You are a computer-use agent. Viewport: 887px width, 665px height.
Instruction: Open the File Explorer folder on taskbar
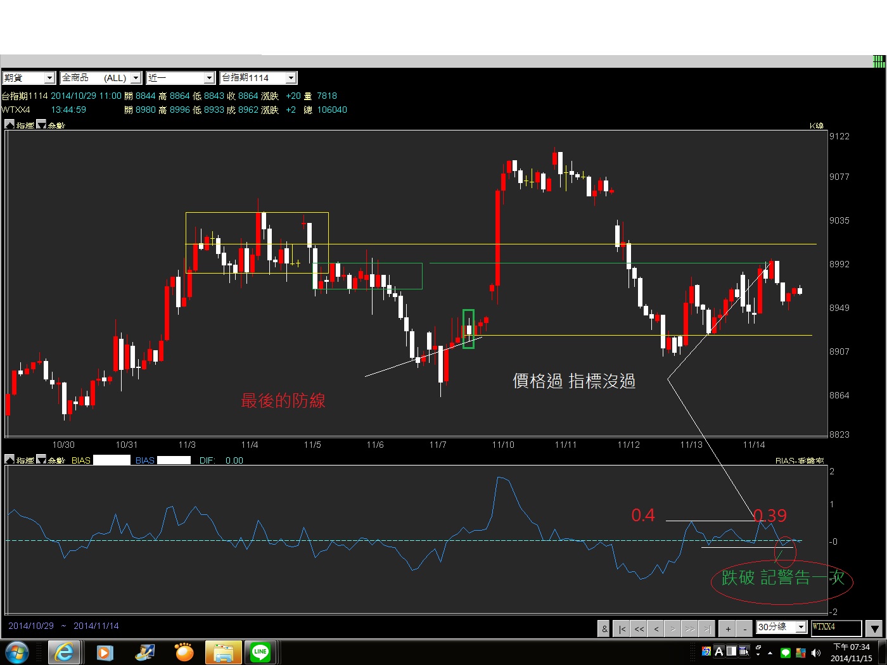pyautogui.click(x=224, y=652)
